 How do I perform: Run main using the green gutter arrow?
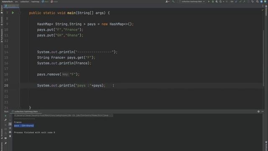pos(13,13)
